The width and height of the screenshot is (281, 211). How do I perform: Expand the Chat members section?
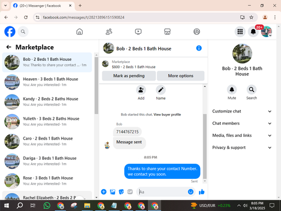[242, 123]
